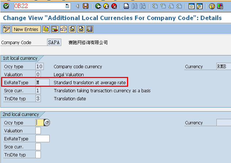Click the 1st local currency Crcy type field
The height and width of the screenshot is (163, 231).
(x=39, y=66)
